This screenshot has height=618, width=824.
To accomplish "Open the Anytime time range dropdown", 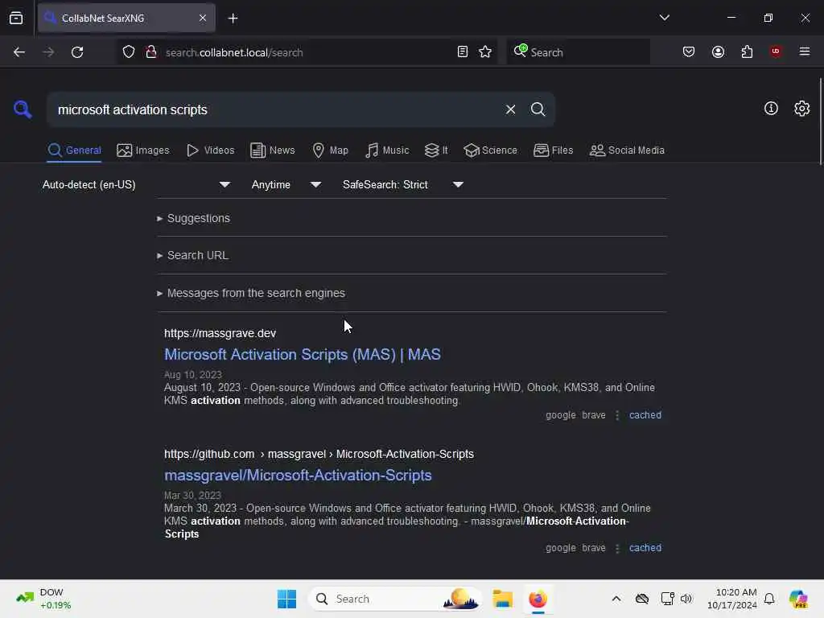I will [x=286, y=184].
